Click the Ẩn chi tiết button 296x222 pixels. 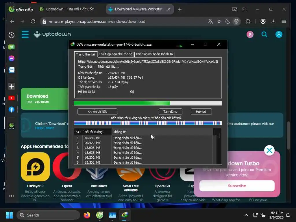click(97, 112)
